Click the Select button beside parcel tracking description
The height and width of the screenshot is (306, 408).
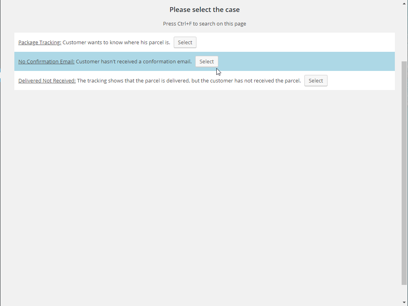click(184, 42)
